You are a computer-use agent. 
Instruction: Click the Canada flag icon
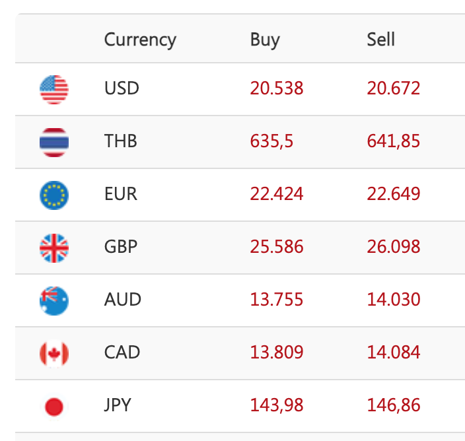(x=54, y=353)
